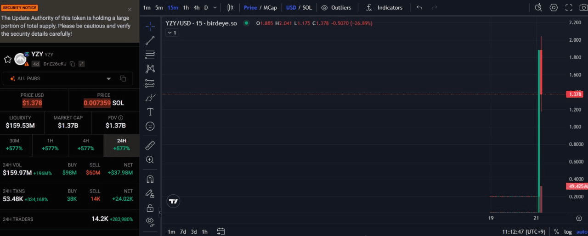Select the trend line drawing tool
588x236 pixels.
[150, 41]
